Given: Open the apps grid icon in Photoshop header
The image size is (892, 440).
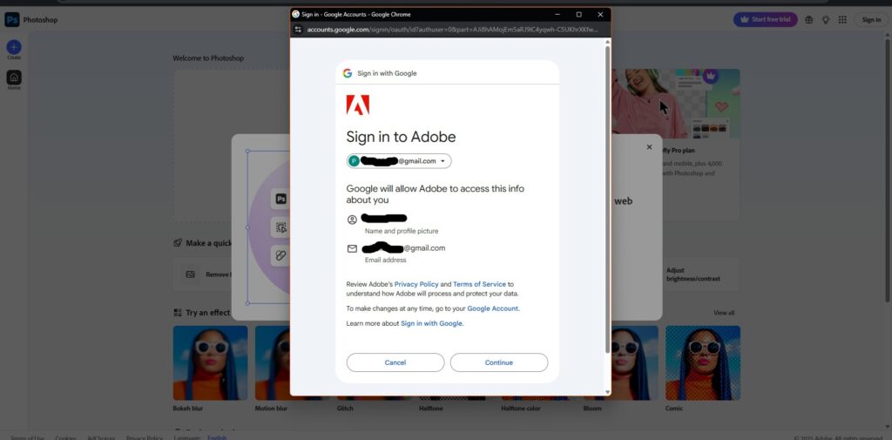Looking at the screenshot, I should (842, 20).
